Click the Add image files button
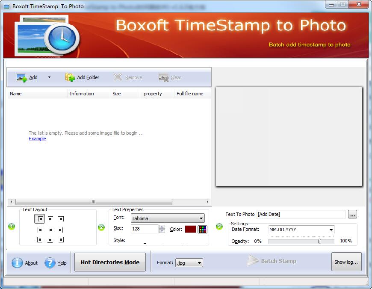Screen dimensions: 372x289 pos(27,77)
